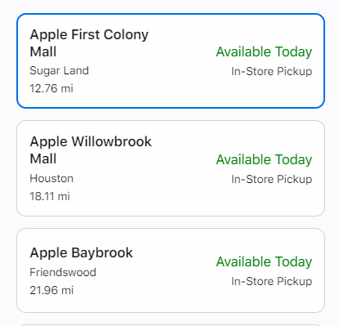Click the 18.11 mi distance text
Viewport: 339px width, 326px height.
50,196
